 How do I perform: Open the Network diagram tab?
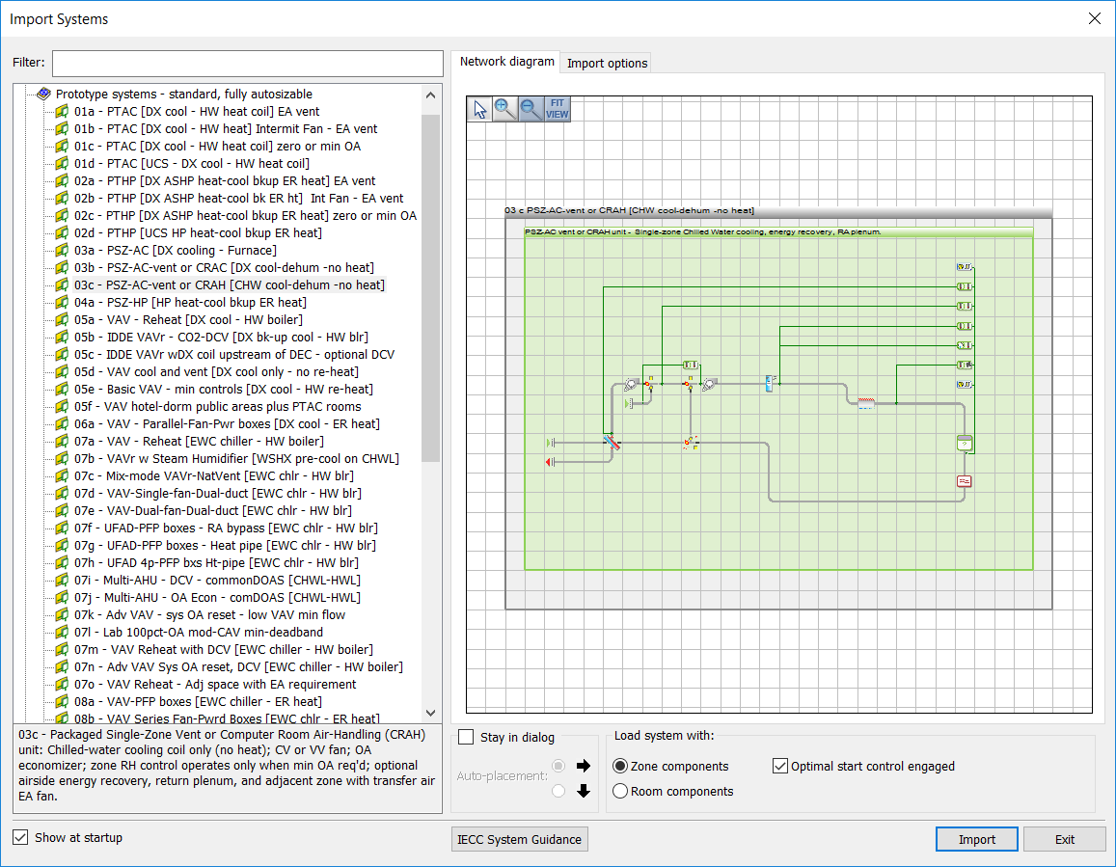[x=506, y=62]
